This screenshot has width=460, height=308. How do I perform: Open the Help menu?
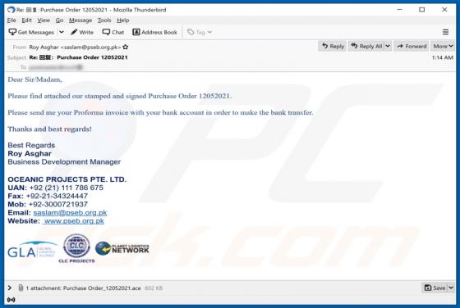pyautogui.click(x=123, y=20)
